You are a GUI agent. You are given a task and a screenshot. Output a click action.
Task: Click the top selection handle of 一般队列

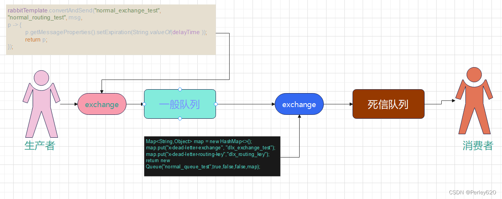180,89
